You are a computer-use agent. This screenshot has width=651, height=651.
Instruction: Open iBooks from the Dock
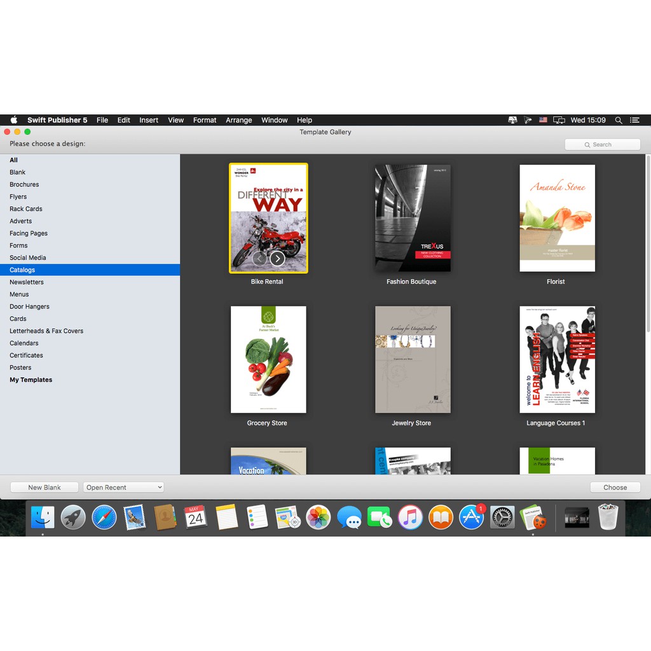coord(441,517)
